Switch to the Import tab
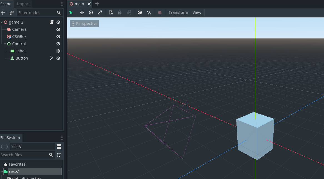 23,4
